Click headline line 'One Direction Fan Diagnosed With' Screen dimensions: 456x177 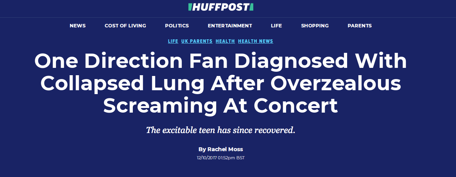click(x=220, y=61)
